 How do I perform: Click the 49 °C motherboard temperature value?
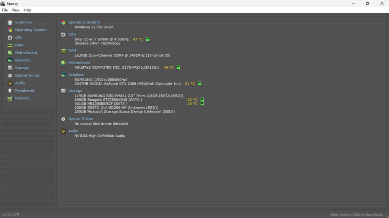click(169, 68)
